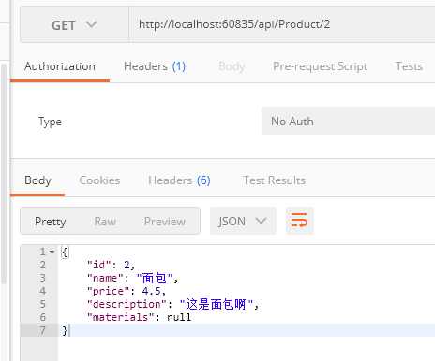Open the Tests tab
Viewport: 435px width, 361px height.
409,66
